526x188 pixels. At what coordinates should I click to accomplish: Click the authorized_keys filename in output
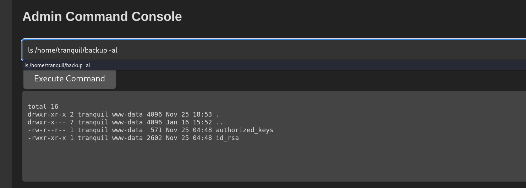[245, 130]
